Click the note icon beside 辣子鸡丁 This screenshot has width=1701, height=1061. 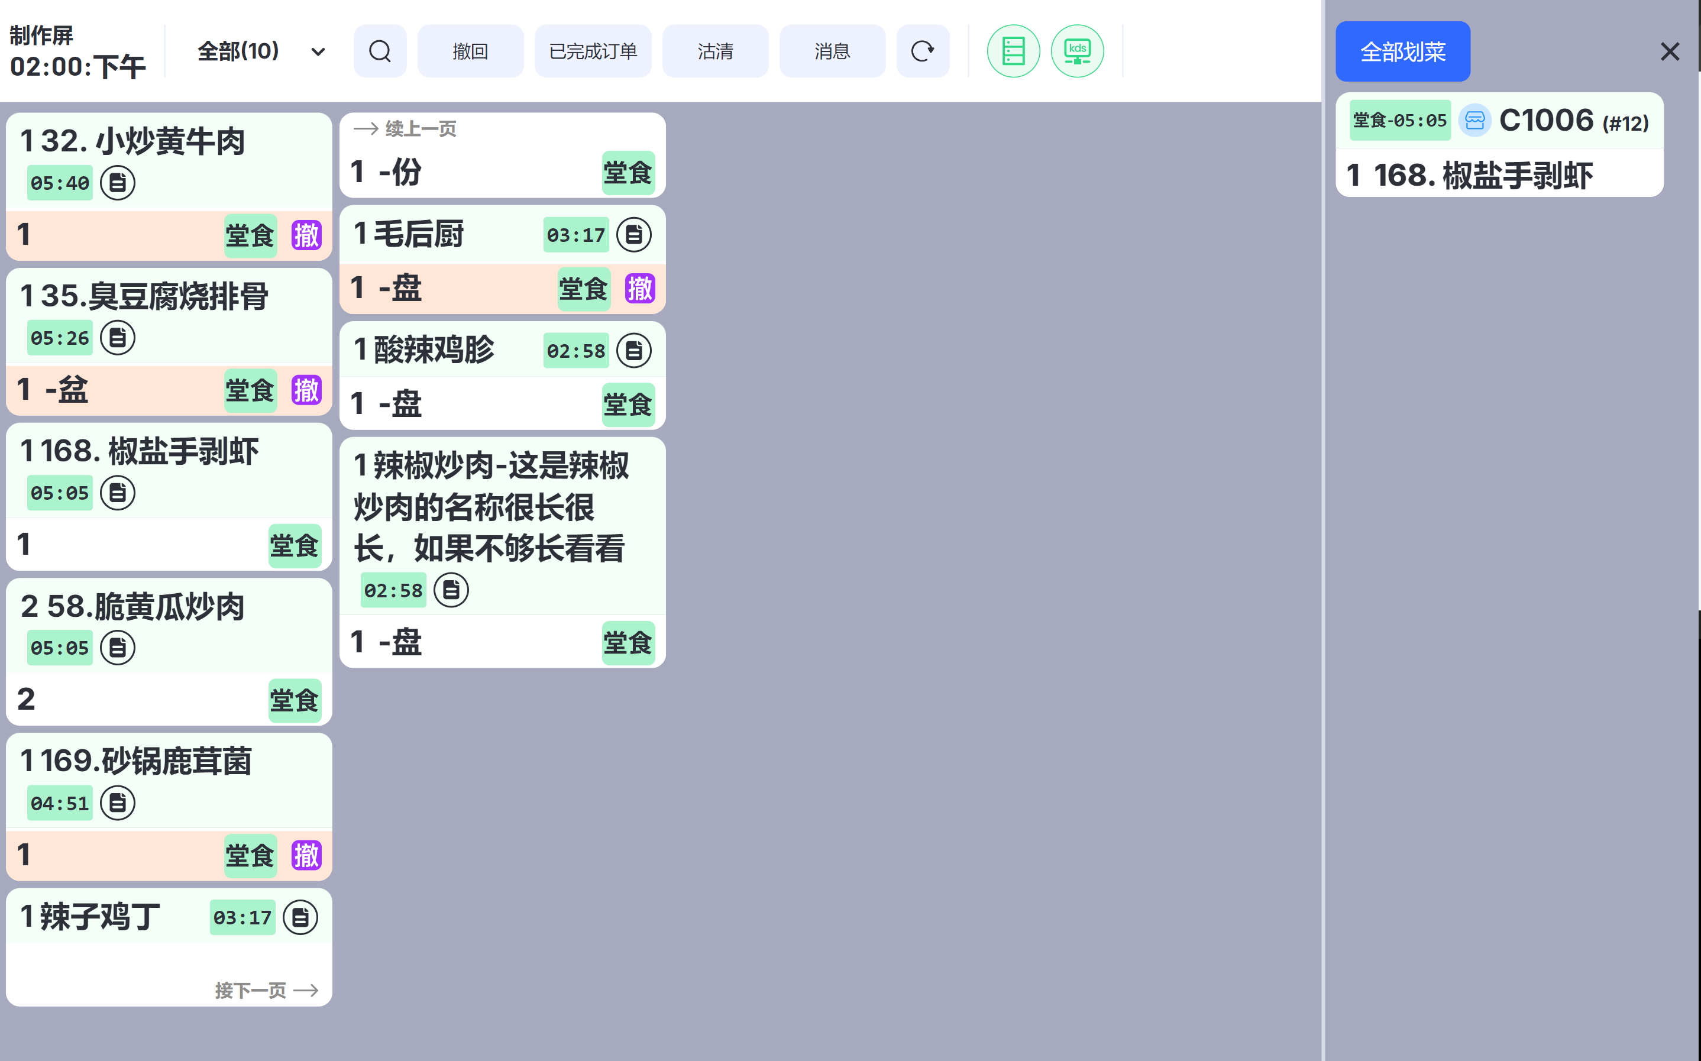(x=300, y=917)
